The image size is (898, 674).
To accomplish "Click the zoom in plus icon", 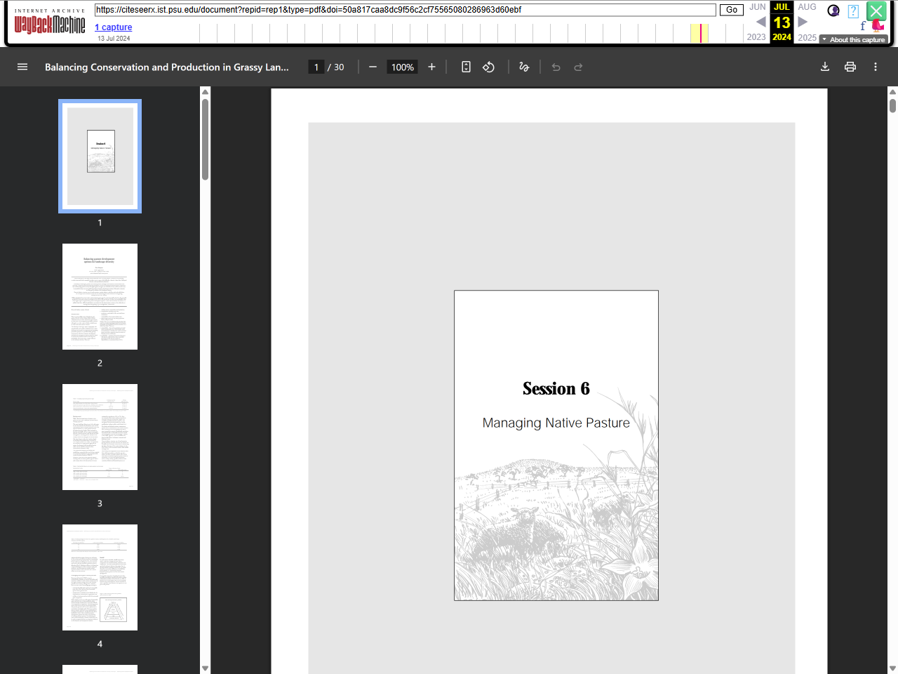I will click(x=431, y=67).
